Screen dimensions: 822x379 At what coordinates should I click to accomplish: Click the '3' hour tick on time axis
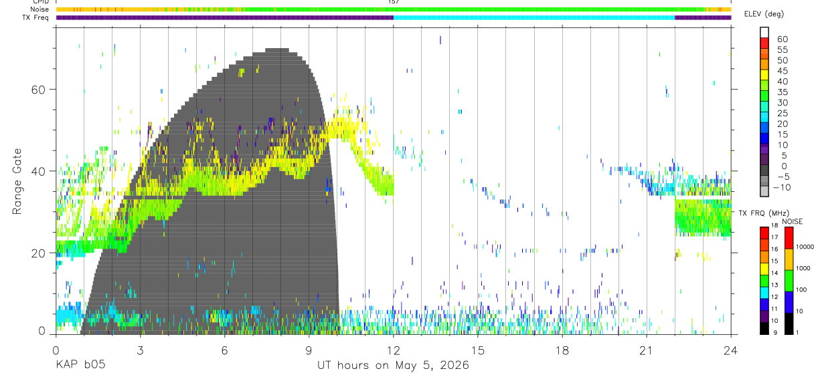click(x=140, y=350)
